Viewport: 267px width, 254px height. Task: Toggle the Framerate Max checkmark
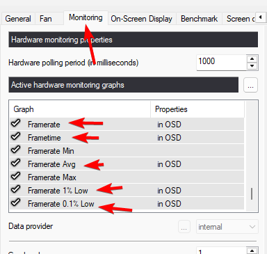(x=16, y=176)
